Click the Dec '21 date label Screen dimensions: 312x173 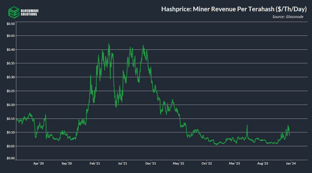pyautogui.click(x=150, y=163)
